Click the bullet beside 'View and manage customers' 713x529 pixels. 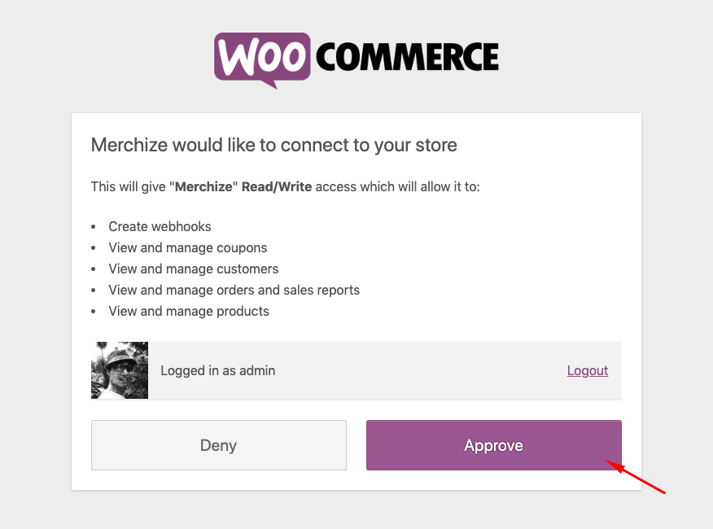point(94,269)
